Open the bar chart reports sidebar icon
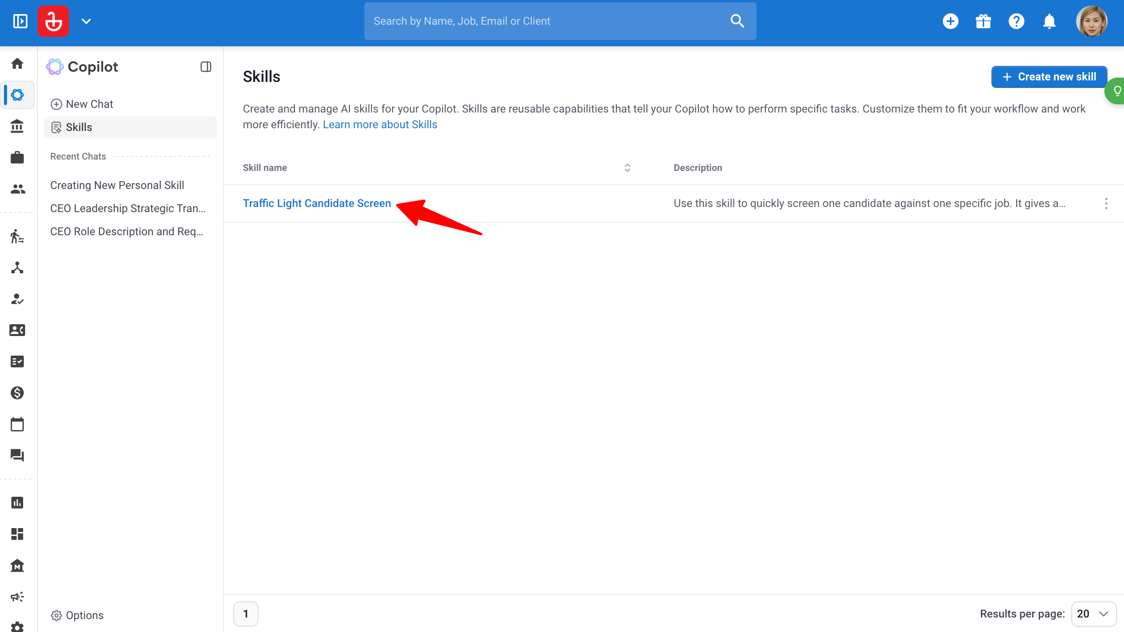The width and height of the screenshot is (1124, 632). point(17,503)
